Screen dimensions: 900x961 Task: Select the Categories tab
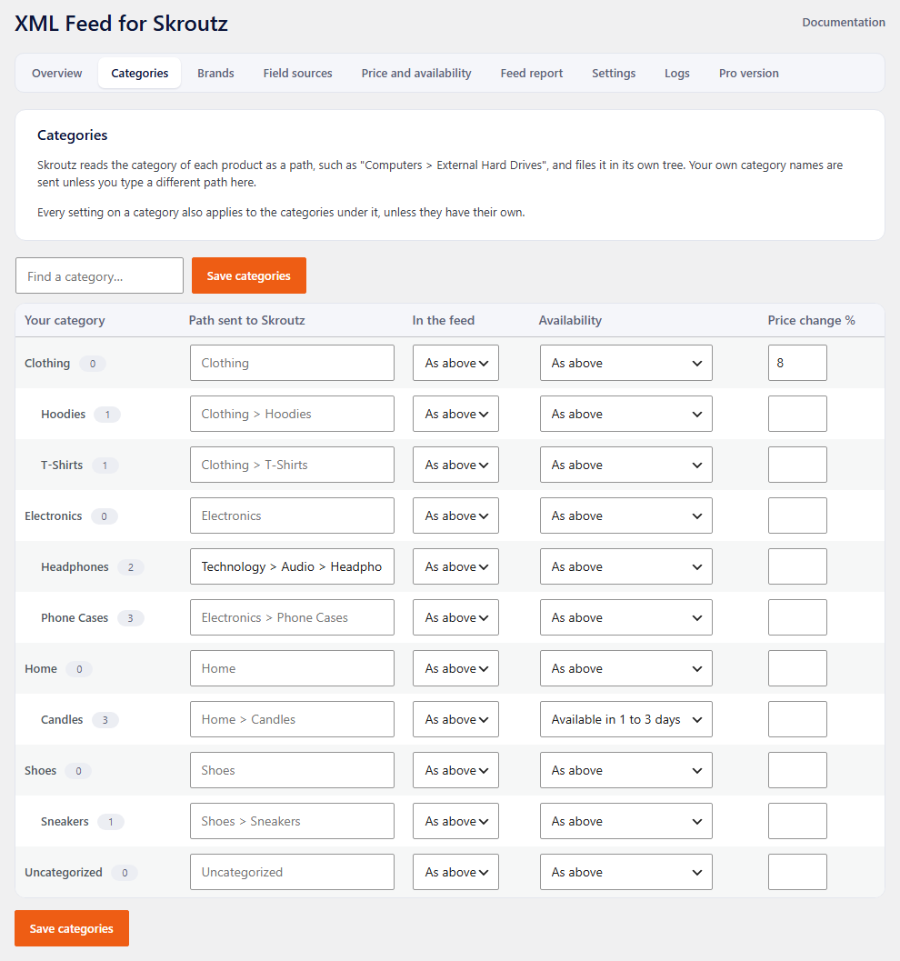[x=140, y=73]
